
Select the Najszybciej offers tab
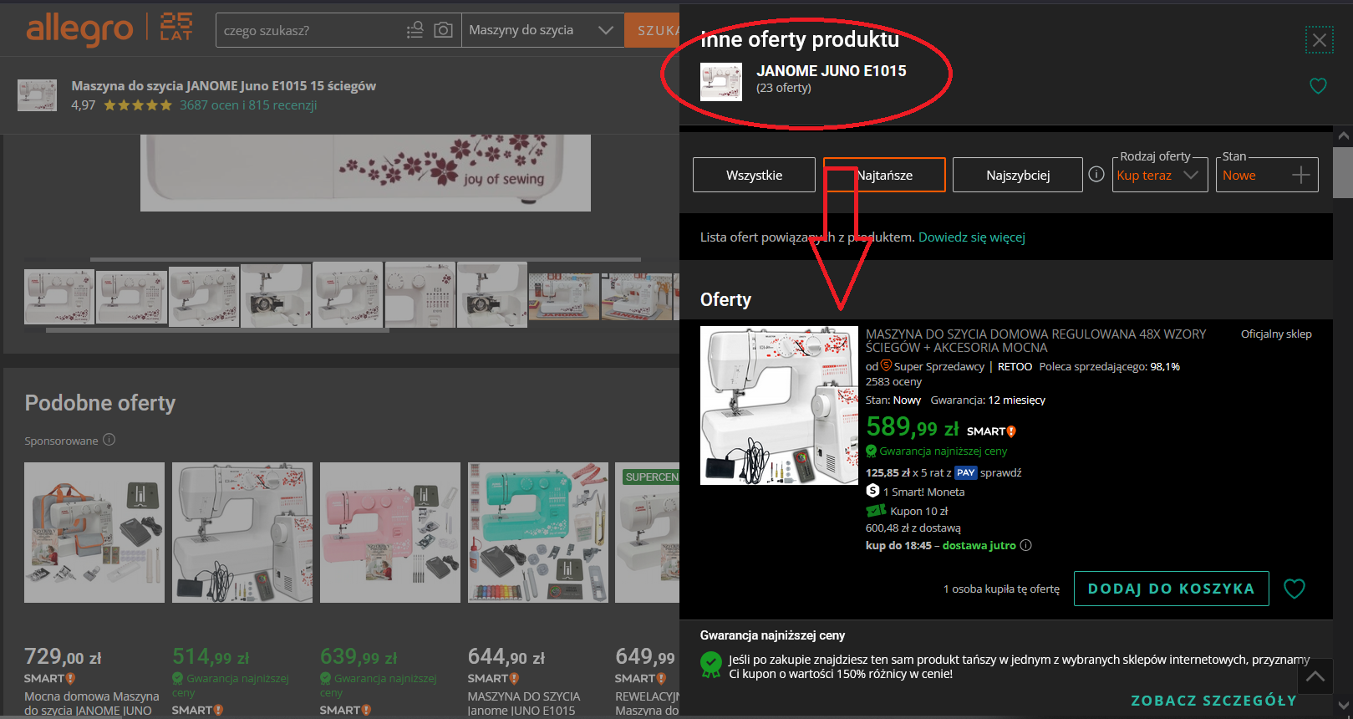[x=1018, y=175]
